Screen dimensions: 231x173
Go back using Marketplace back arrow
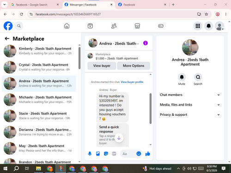click(7, 39)
